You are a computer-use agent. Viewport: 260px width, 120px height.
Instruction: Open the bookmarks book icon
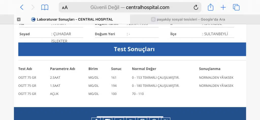(x=45, y=7)
